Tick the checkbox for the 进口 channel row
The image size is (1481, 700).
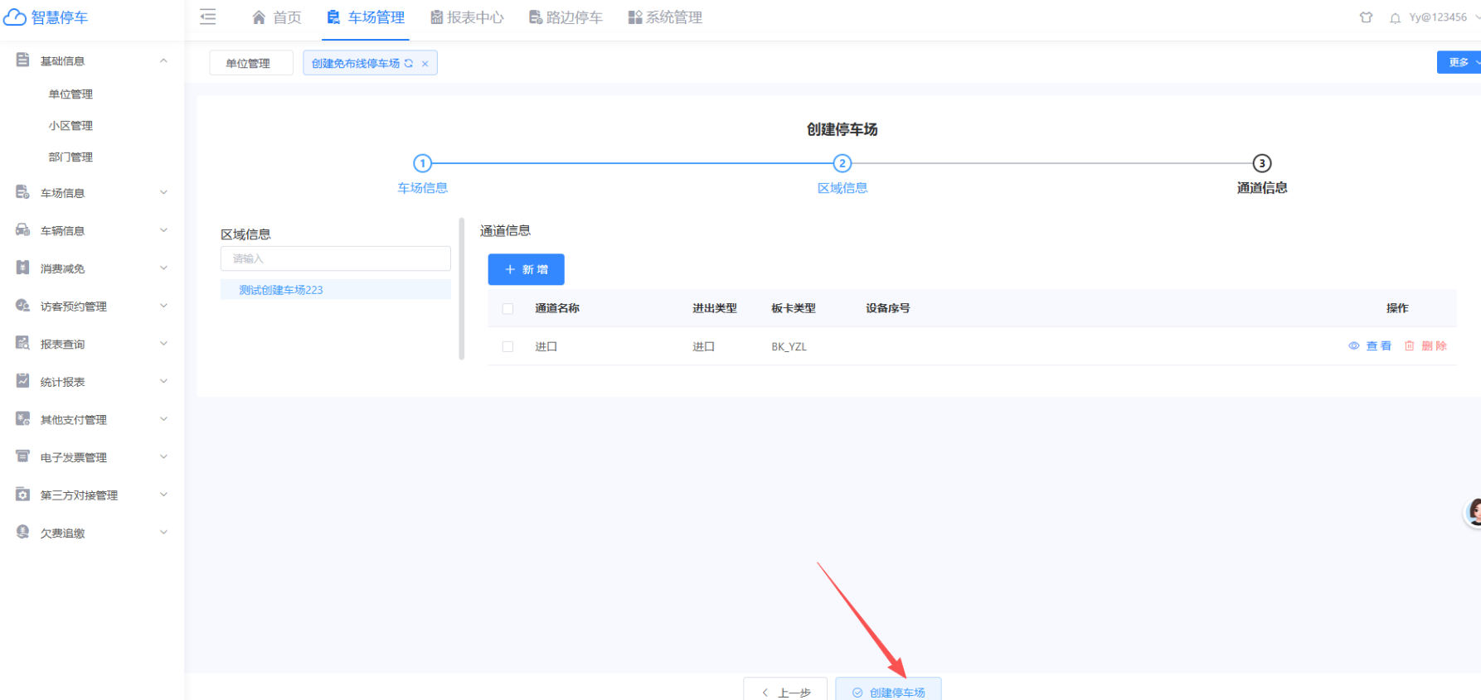[x=507, y=346]
